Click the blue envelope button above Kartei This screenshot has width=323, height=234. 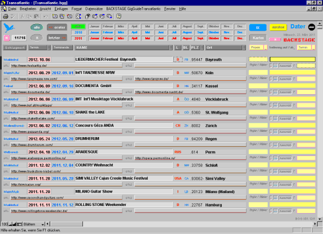[258, 26]
